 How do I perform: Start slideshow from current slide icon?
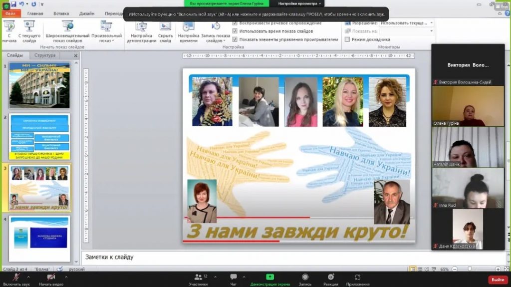pos(29,26)
